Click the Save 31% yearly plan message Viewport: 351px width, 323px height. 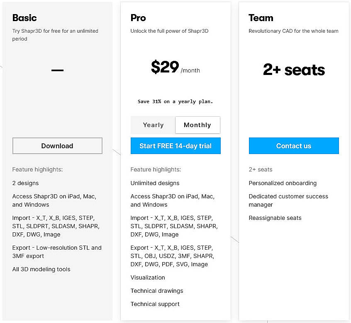(x=175, y=101)
